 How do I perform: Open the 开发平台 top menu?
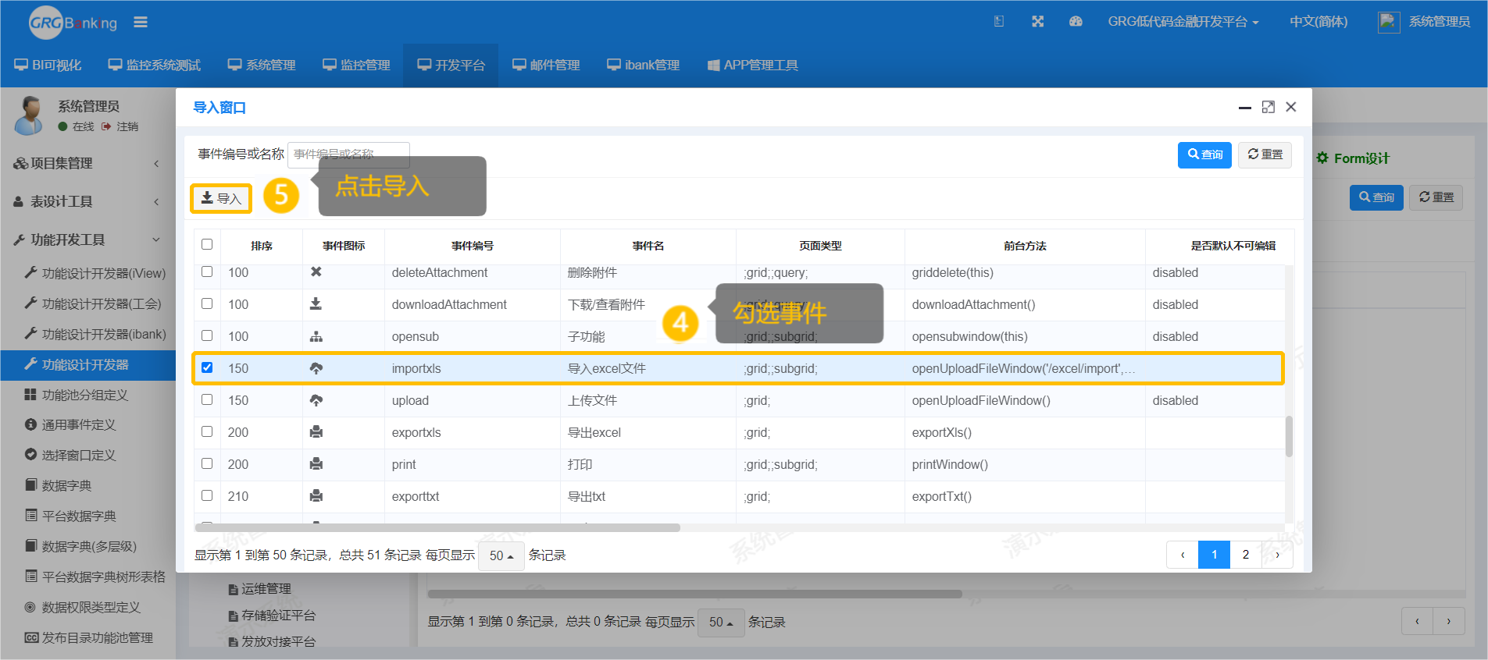coord(451,65)
